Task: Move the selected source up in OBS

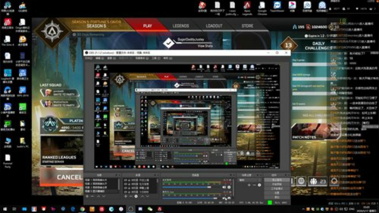Action: [142, 196]
